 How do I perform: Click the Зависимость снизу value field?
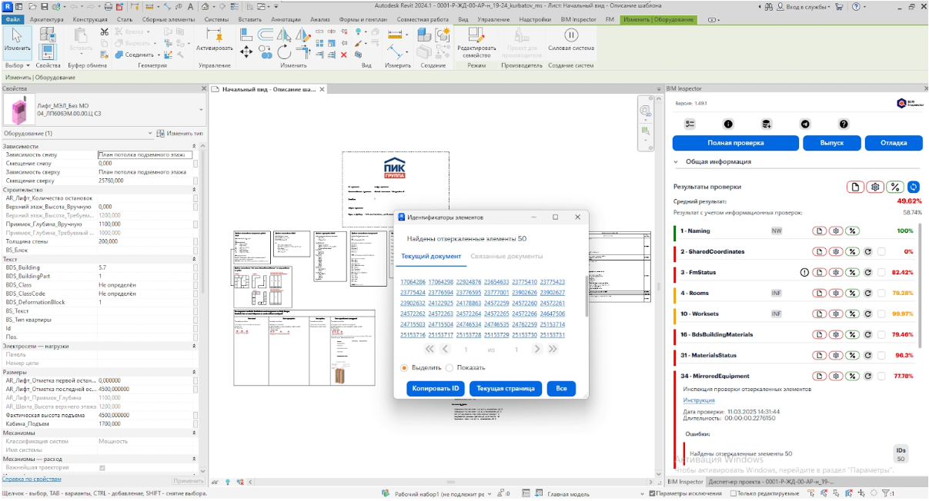coord(144,154)
